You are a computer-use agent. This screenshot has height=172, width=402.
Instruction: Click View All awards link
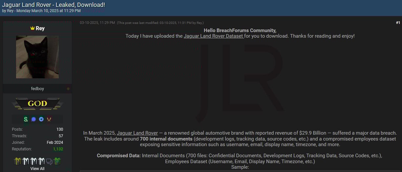click(37, 169)
